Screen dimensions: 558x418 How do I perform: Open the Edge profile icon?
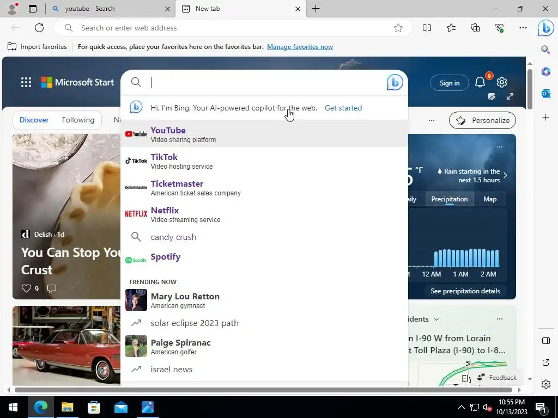coord(13,9)
